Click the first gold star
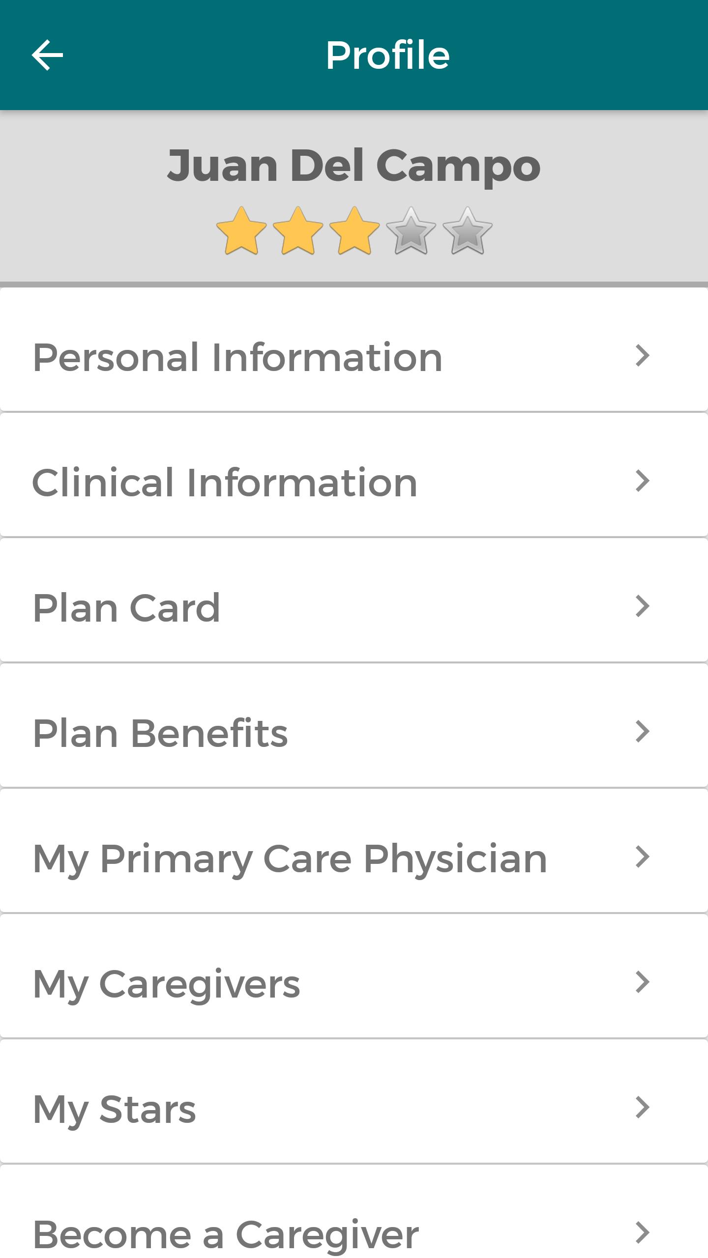The width and height of the screenshot is (708, 1258). 241,231
